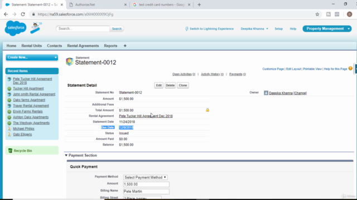Click icon beside Michael Philips contact
357x200 pixels.
pos(9,128)
